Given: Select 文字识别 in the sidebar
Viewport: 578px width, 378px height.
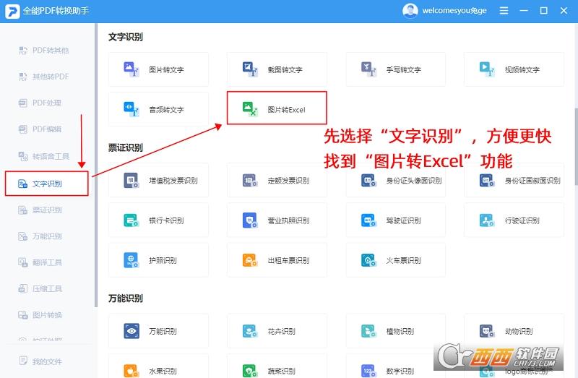Looking at the screenshot, I should [47, 184].
